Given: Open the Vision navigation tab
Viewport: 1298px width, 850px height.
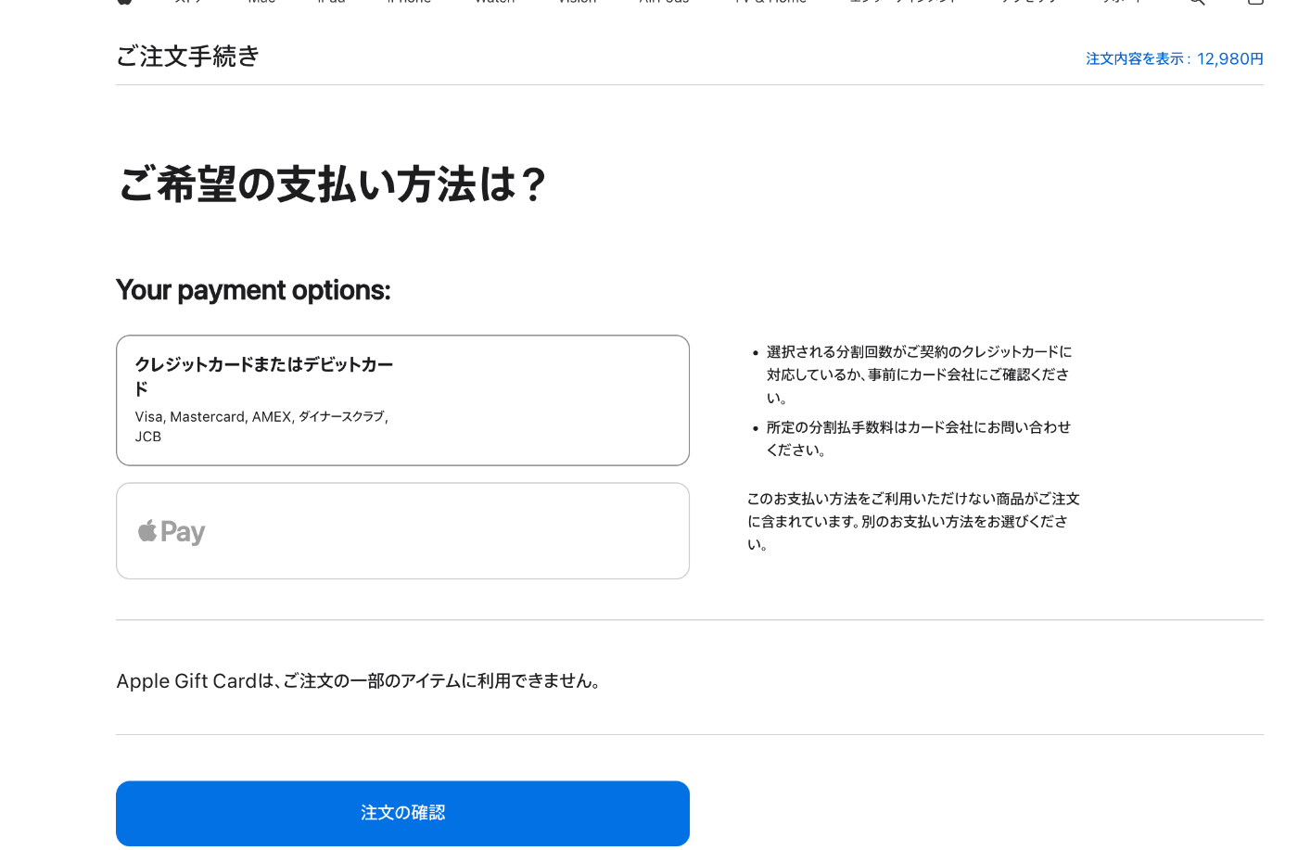Looking at the screenshot, I should (576, 2).
